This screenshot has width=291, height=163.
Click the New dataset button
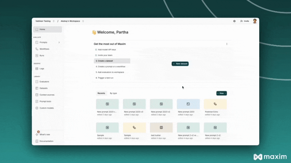(180, 64)
